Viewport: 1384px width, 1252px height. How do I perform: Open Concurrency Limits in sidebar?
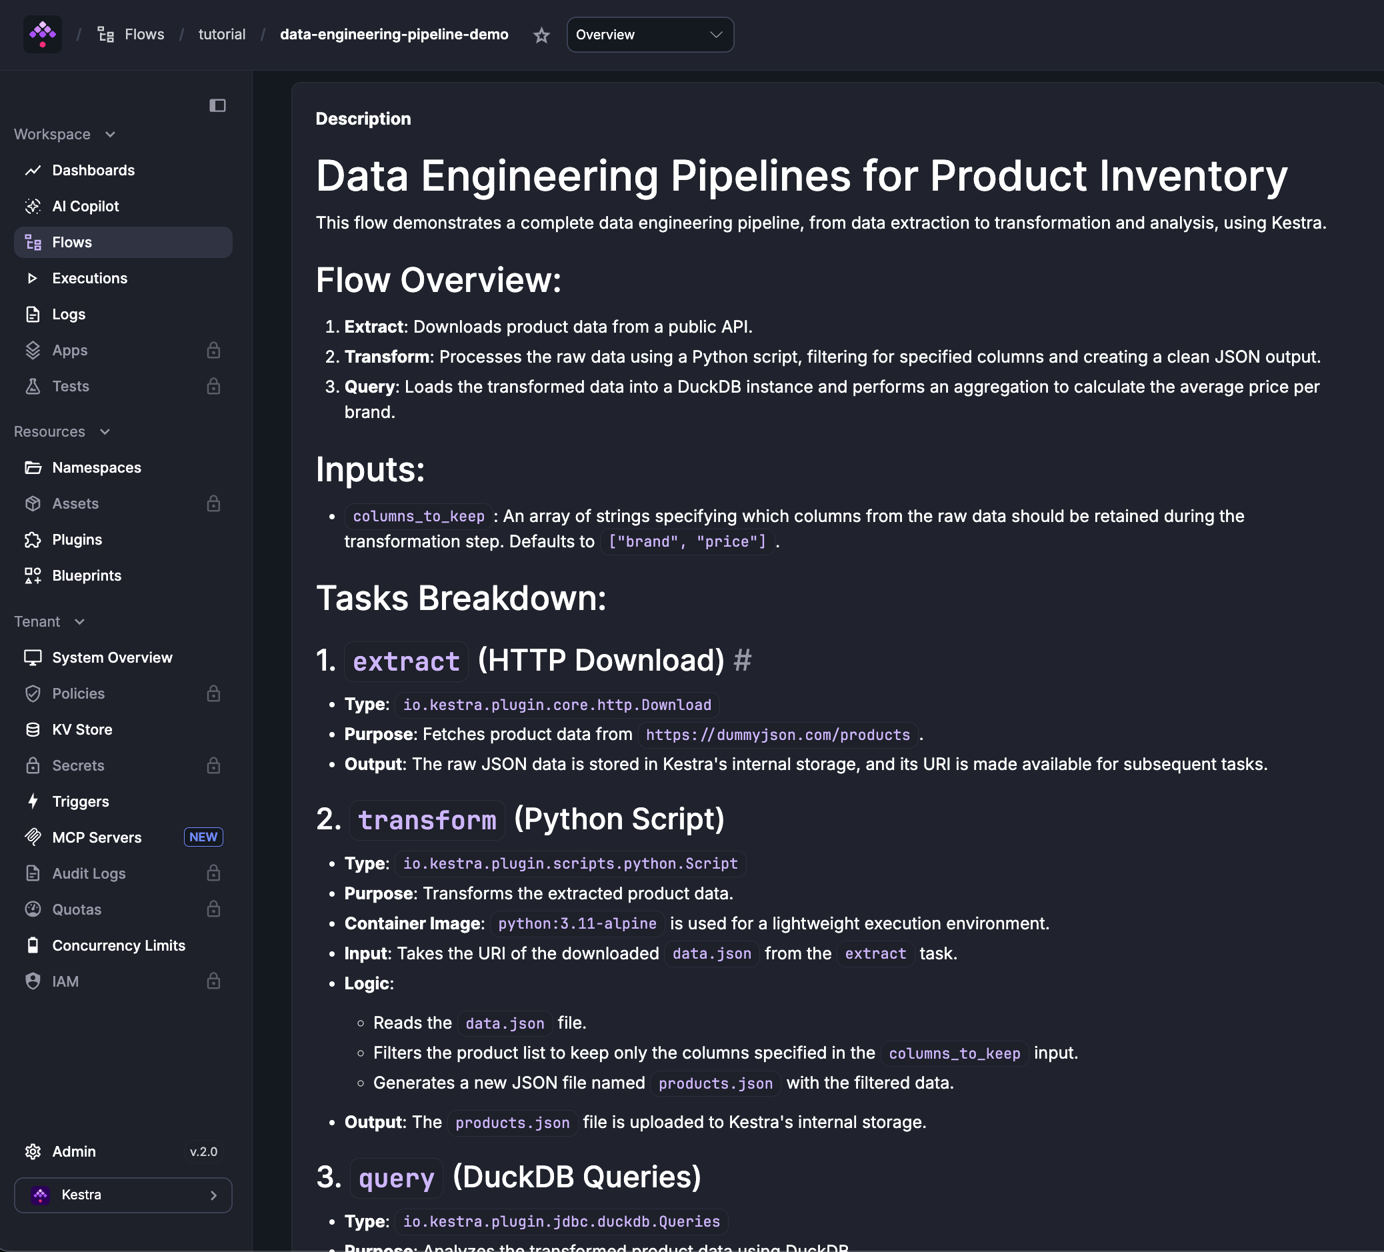click(123, 945)
